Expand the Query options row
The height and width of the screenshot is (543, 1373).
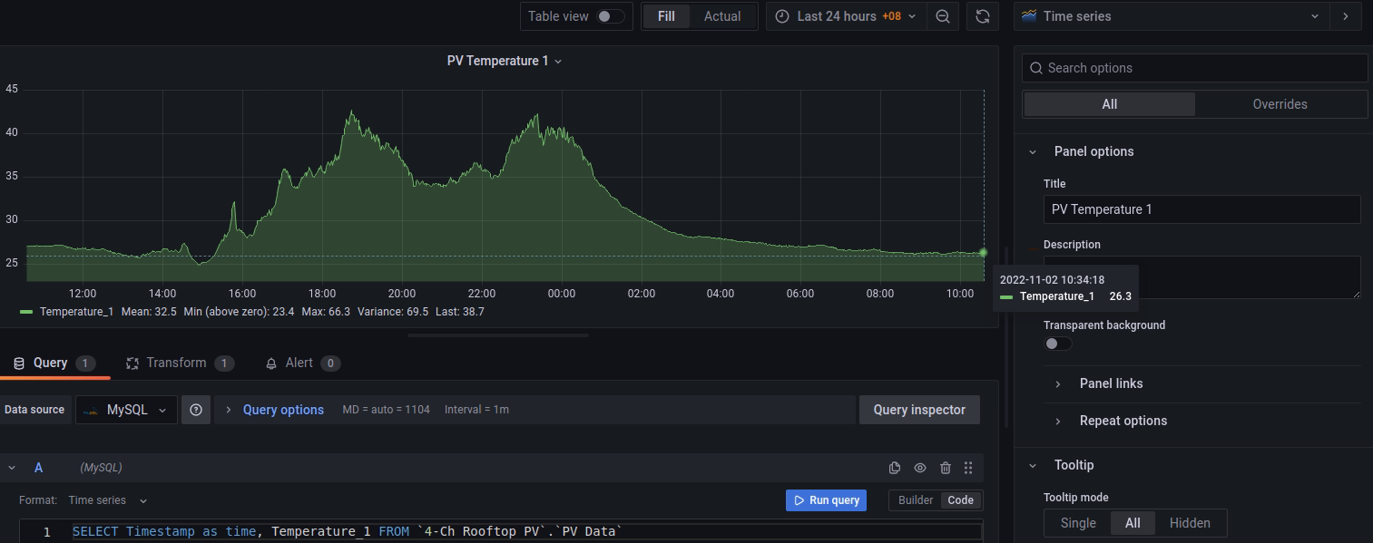[x=283, y=410]
